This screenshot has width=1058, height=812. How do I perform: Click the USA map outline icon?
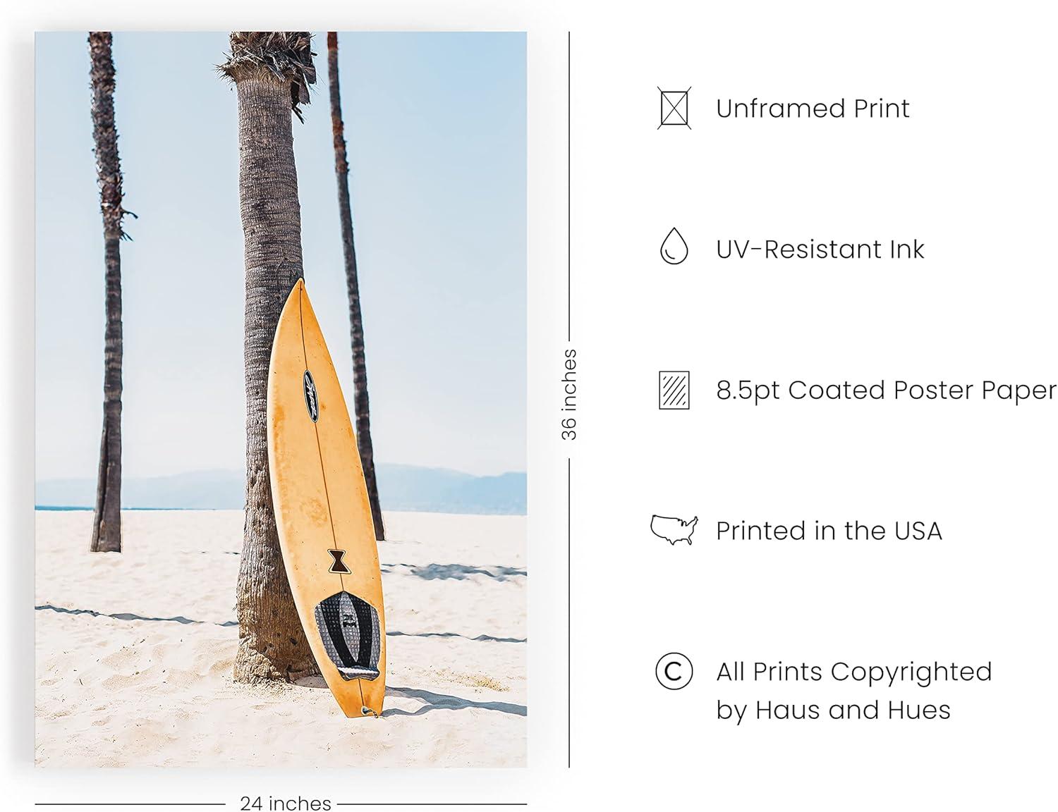[674, 530]
